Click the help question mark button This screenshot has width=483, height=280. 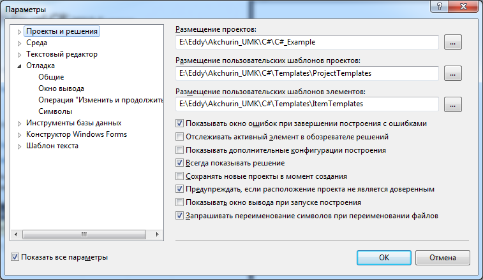click(440, 6)
